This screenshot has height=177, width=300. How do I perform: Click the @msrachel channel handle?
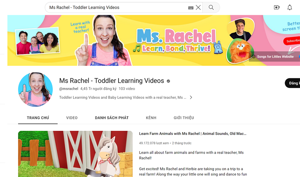click(69, 89)
